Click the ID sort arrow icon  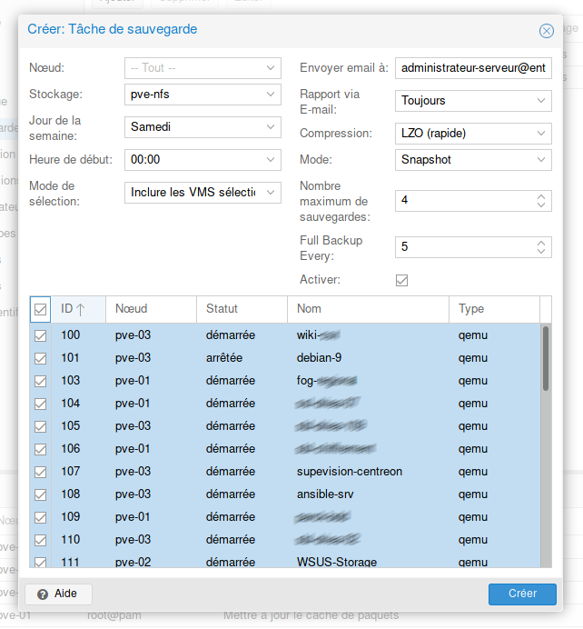80,310
